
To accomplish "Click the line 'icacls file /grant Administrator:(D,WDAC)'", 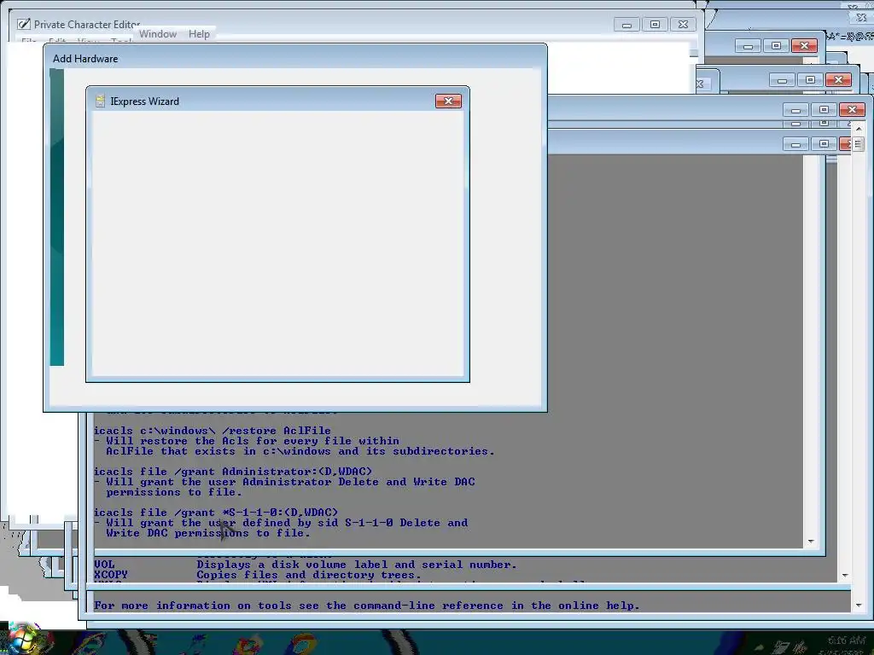I will (x=232, y=472).
